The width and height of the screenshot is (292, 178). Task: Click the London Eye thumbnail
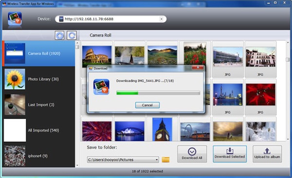(x=195, y=132)
